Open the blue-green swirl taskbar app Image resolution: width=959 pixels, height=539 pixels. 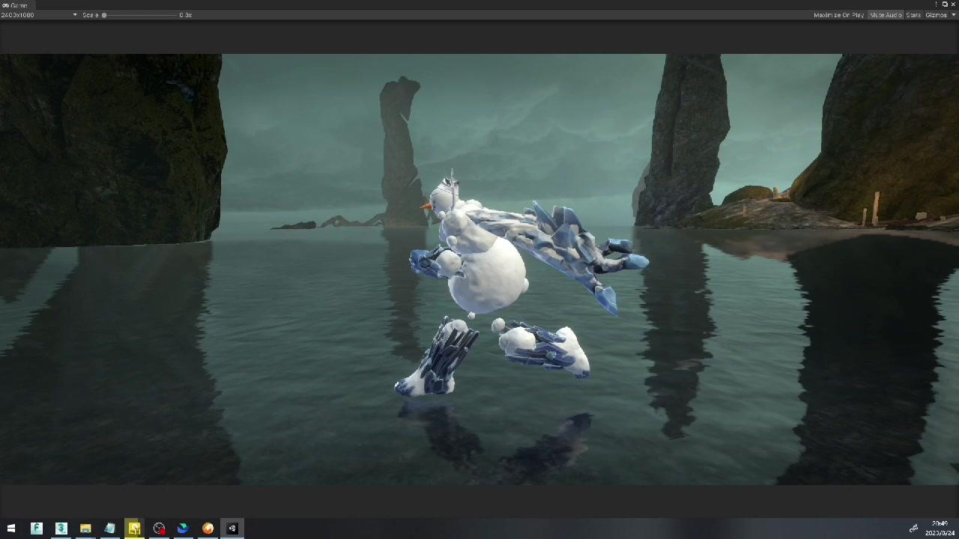[x=183, y=529]
